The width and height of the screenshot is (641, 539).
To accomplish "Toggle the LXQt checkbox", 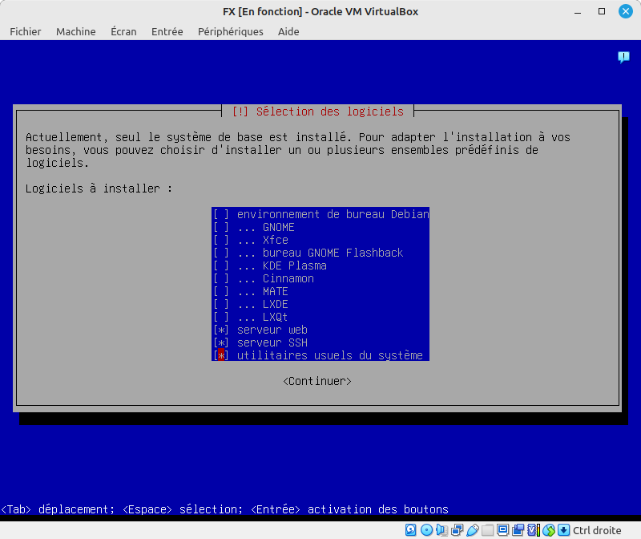I will [x=221, y=317].
